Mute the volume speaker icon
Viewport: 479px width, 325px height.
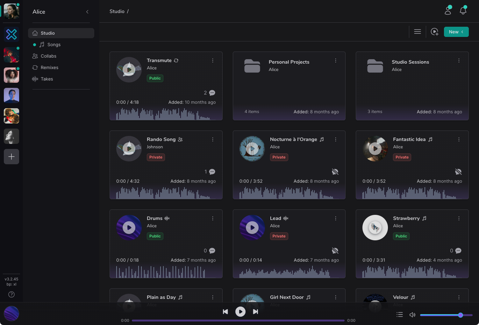pyautogui.click(x=412, y=315)
